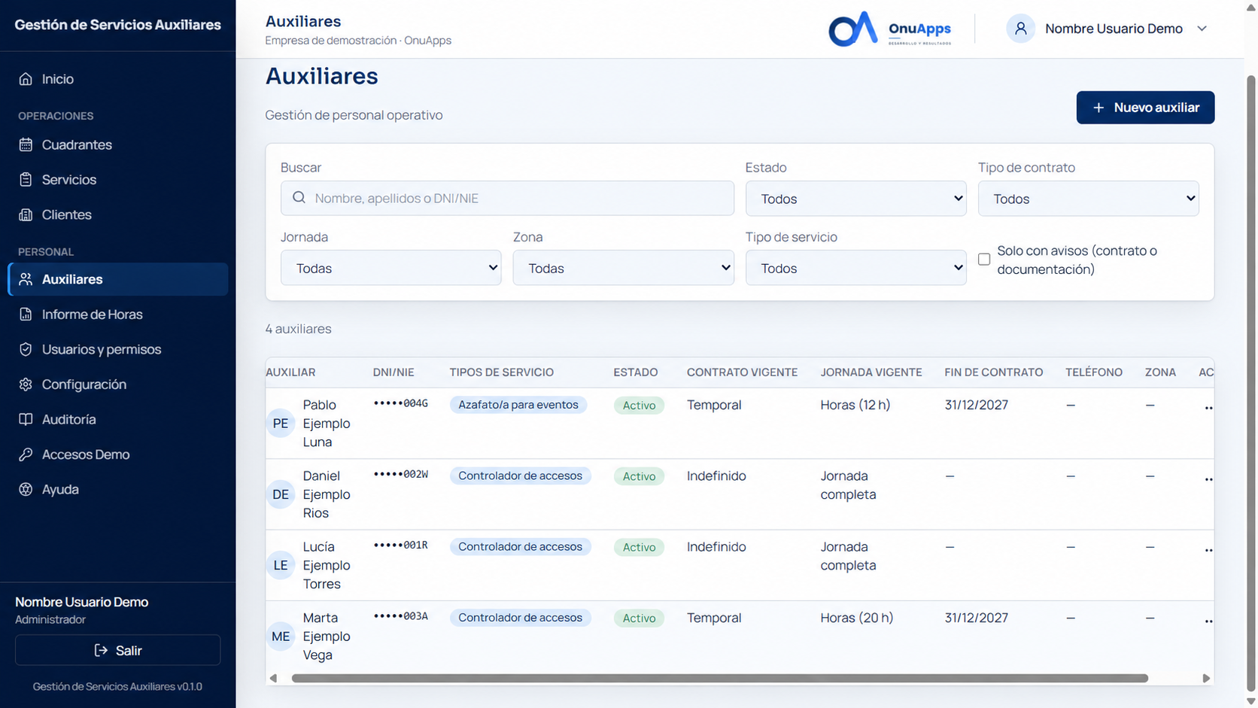Open row actions for Lucía Ejemplo Torres
This screenshot has width=1258, height=708.
[1208, 550]
